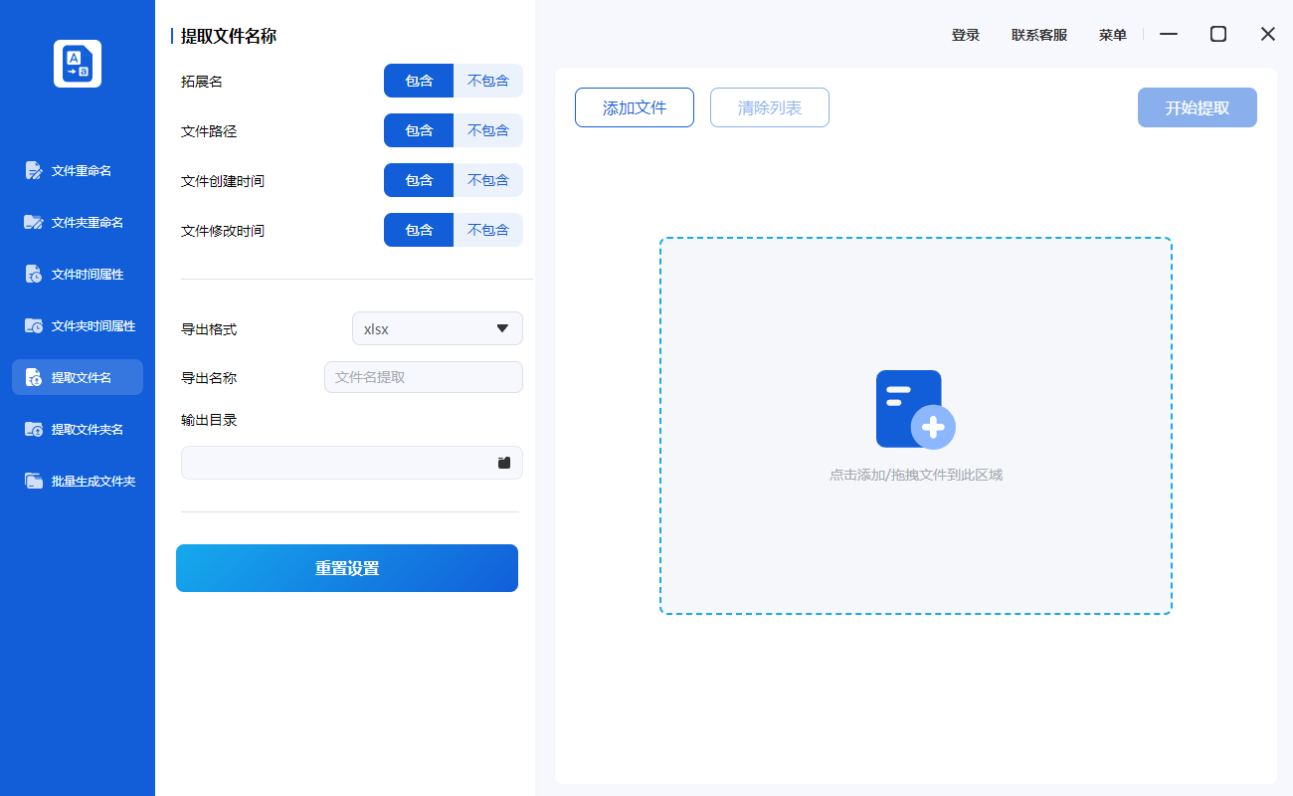Click the 导出名称 input field
The height and width of the screenshot is (796, 1293).
423,377
